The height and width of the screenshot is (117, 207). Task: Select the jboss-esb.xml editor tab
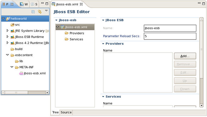(x=67, y=4)
